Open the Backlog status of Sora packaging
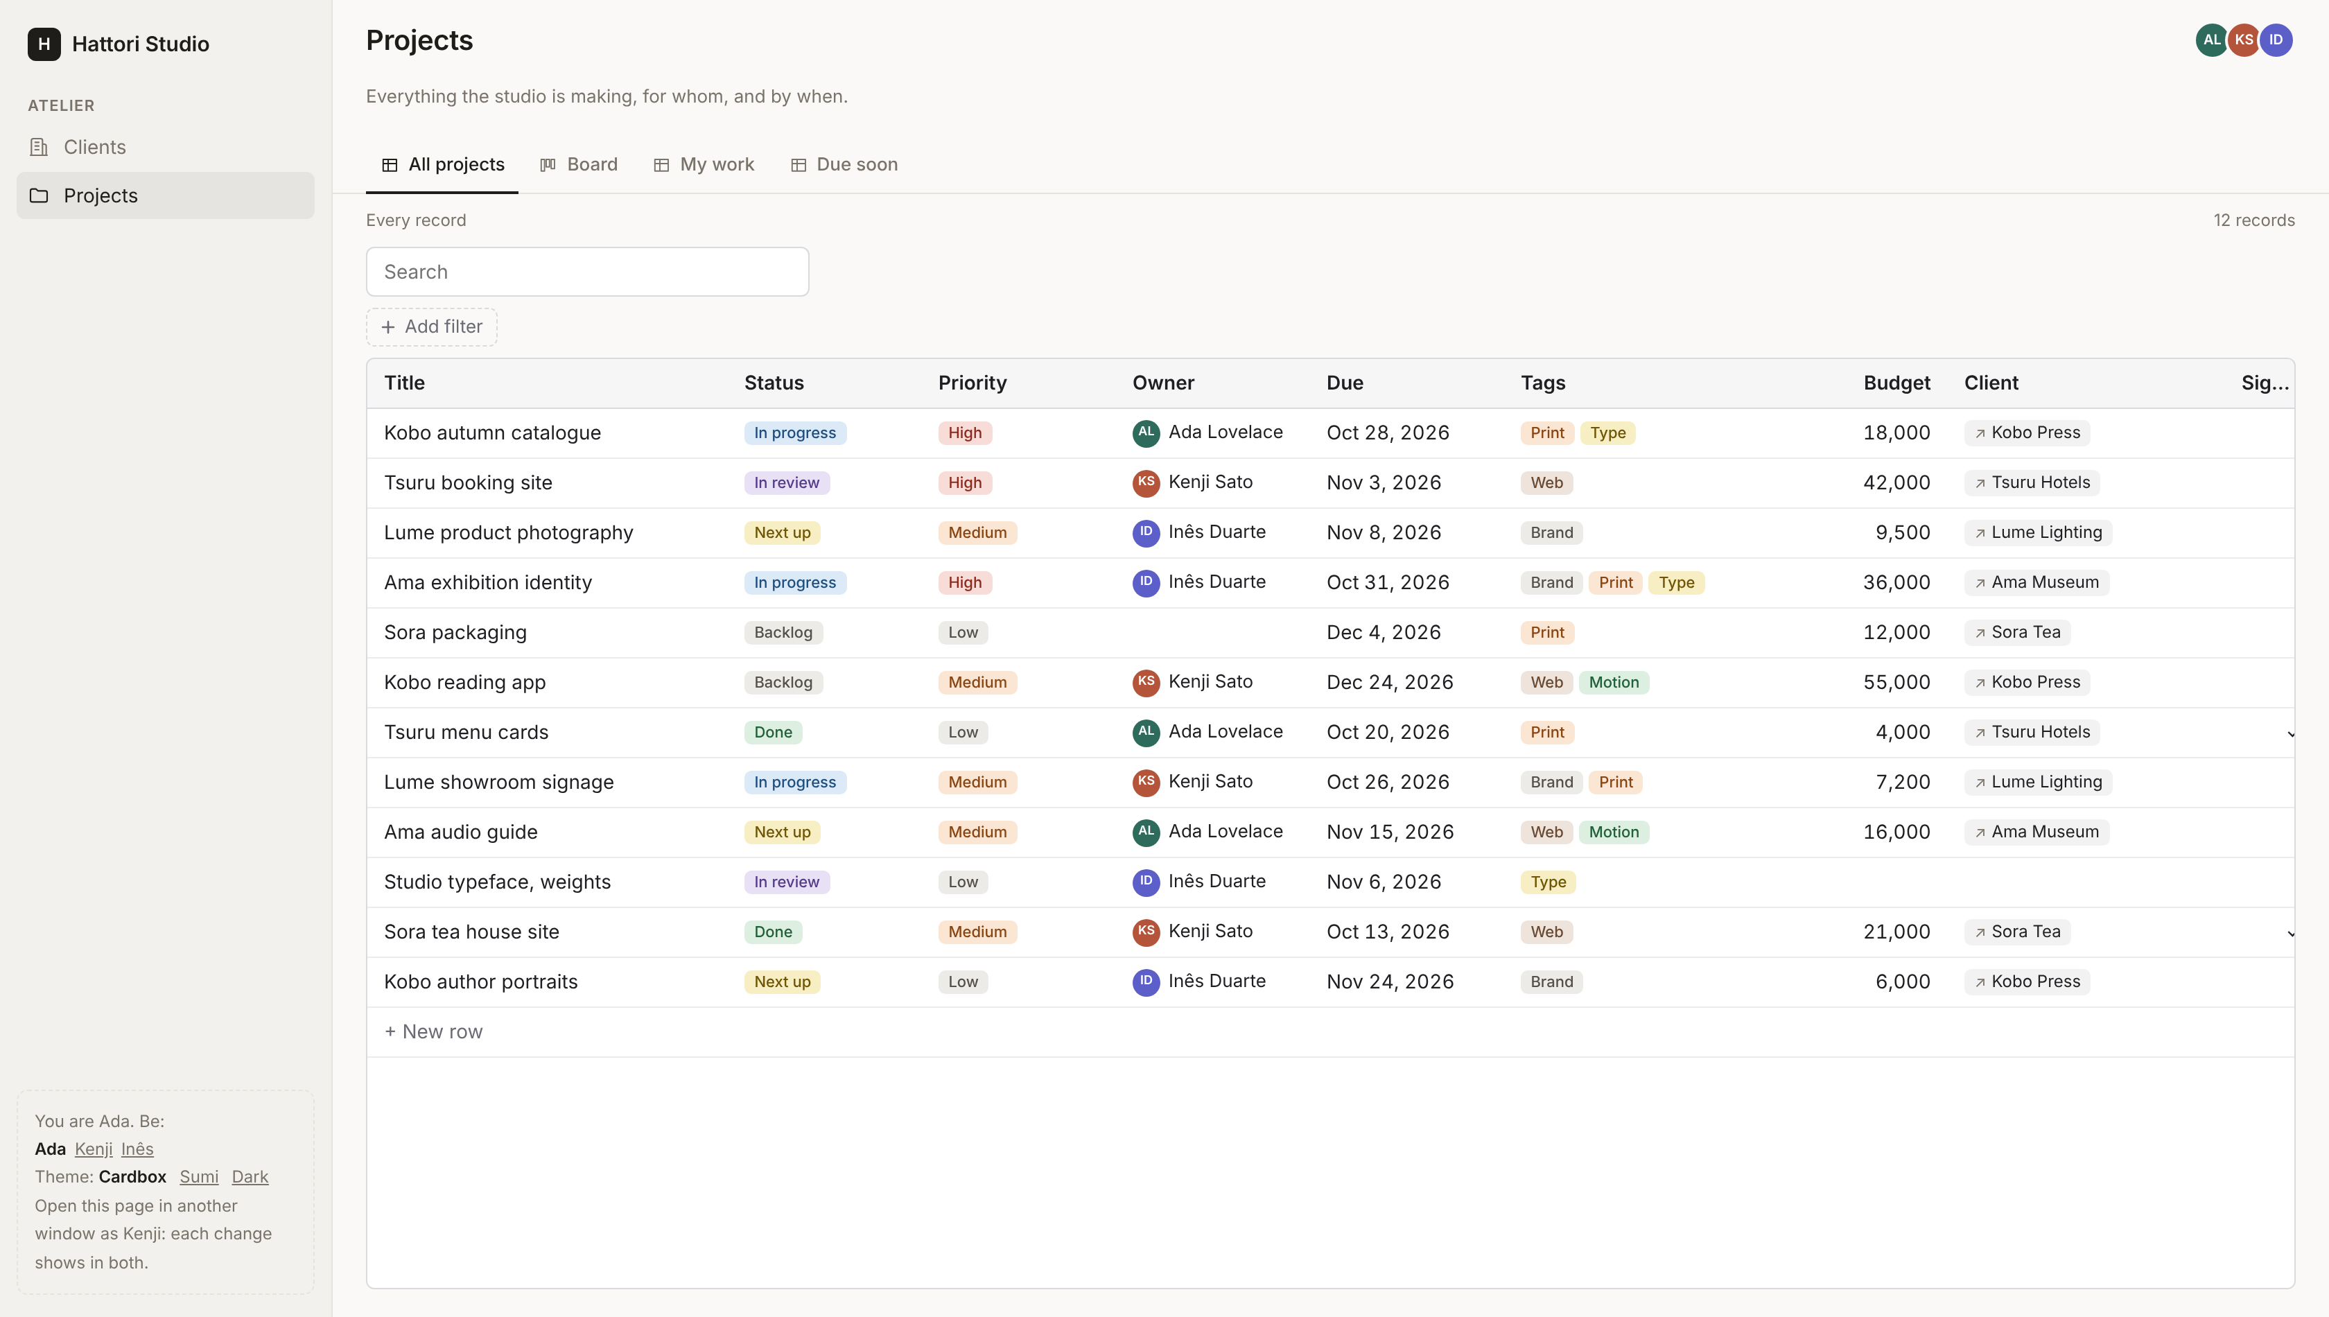 click(x=783, y=632)
